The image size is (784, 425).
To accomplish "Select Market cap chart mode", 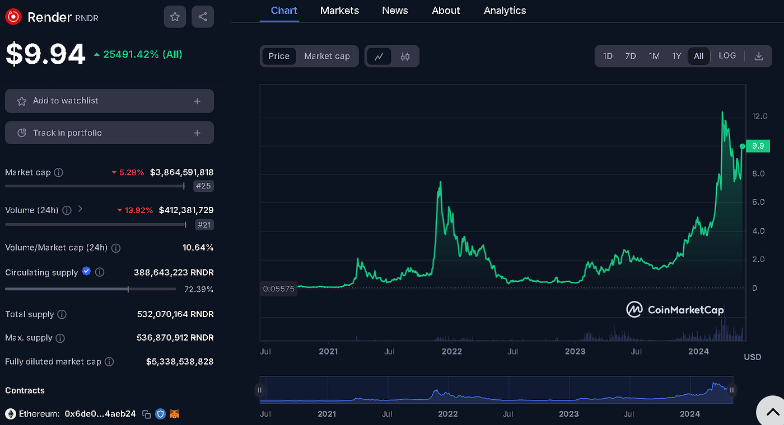I will click(x=327, y=56).
